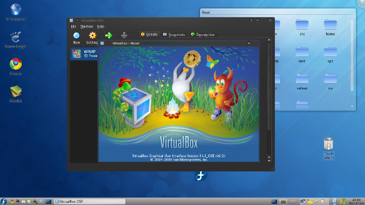Switch to the Snapshots tab
The image size is (365, 205).
[174, 35]
